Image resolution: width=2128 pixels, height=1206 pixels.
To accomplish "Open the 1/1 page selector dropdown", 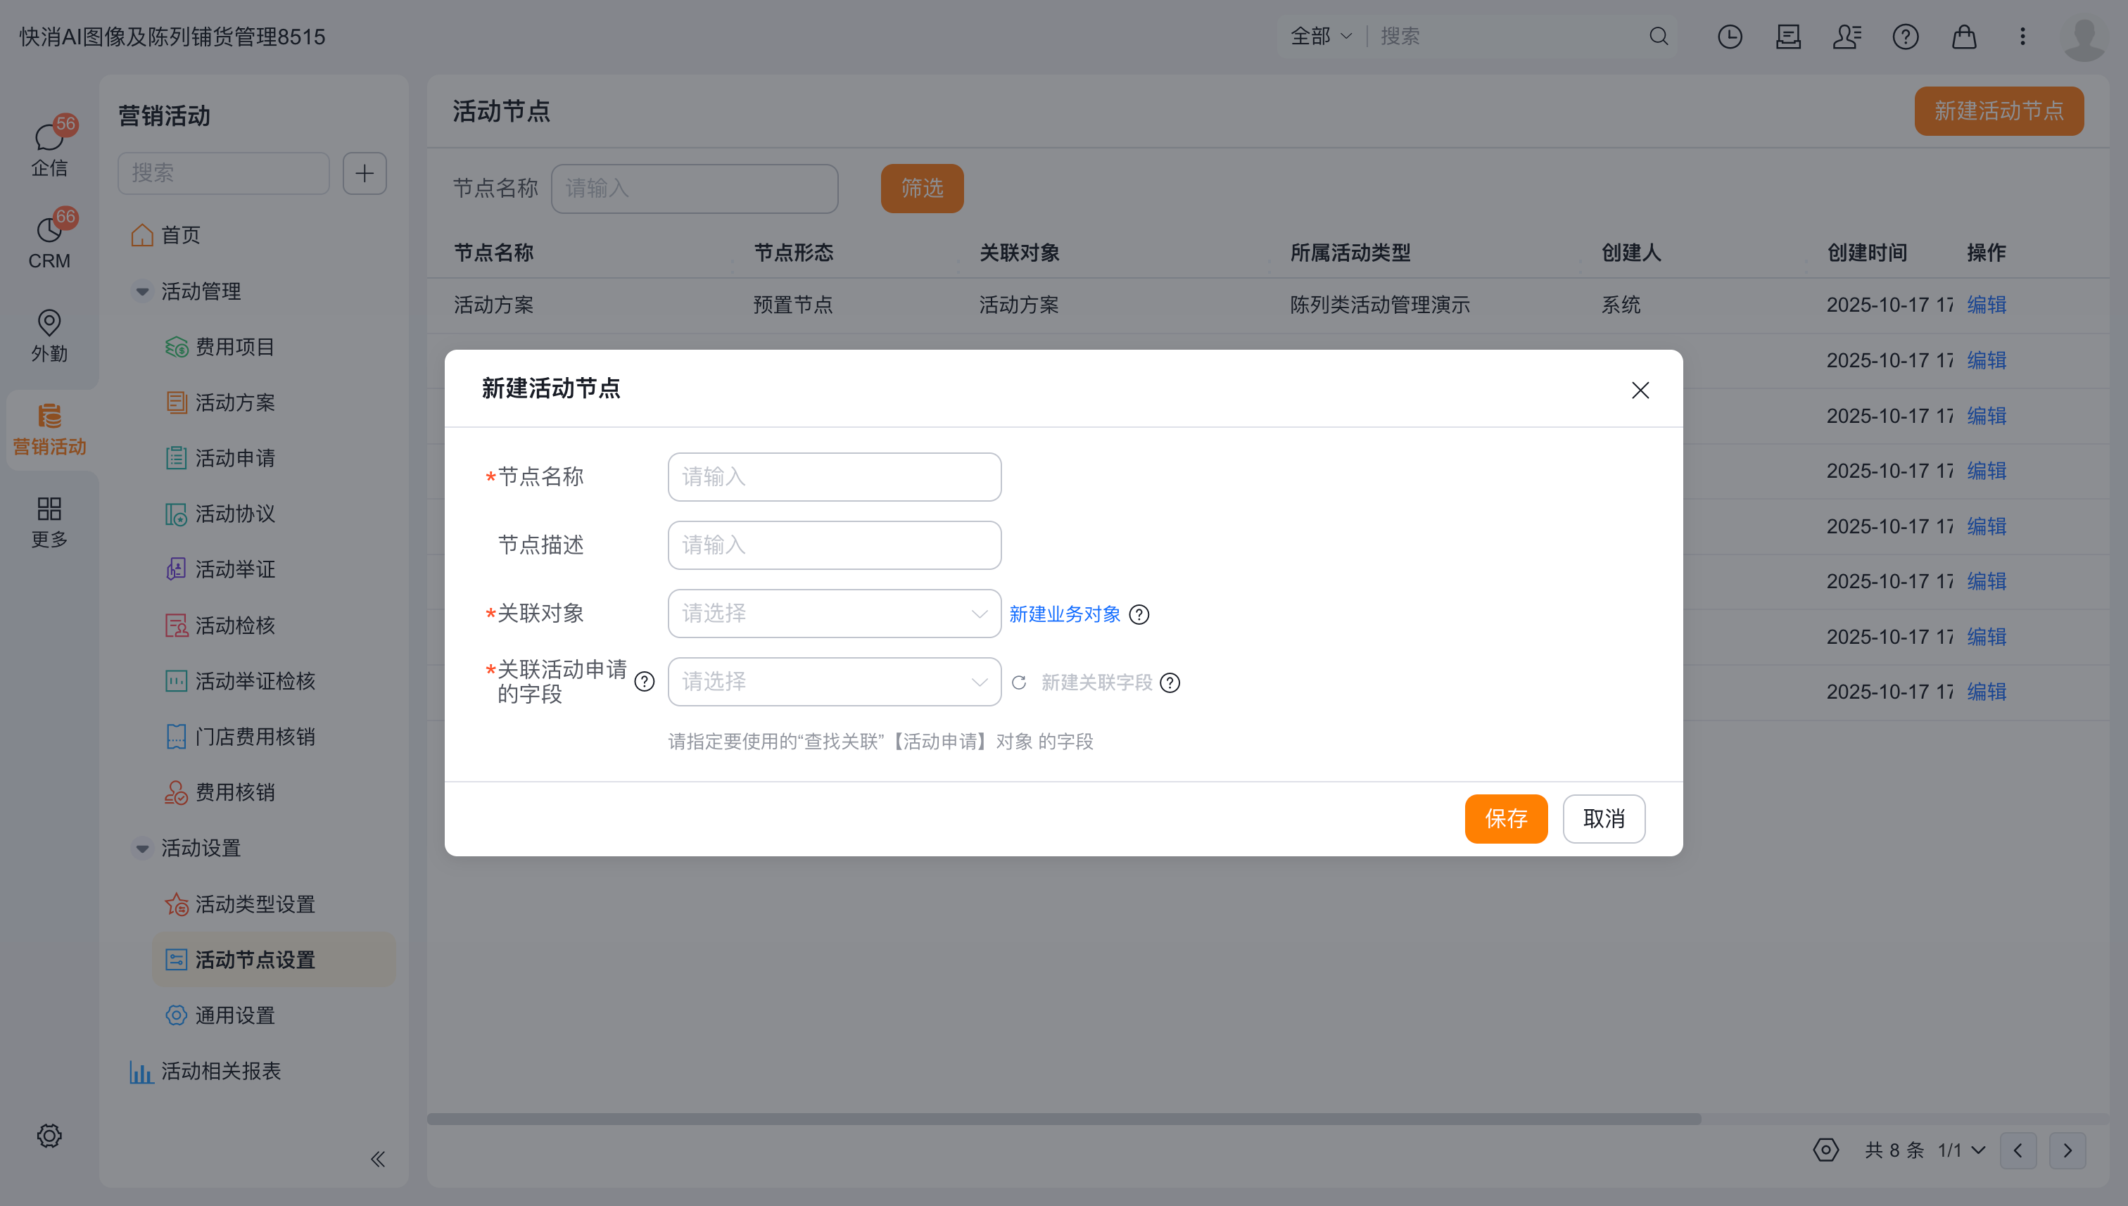I will [1961, 1150].
